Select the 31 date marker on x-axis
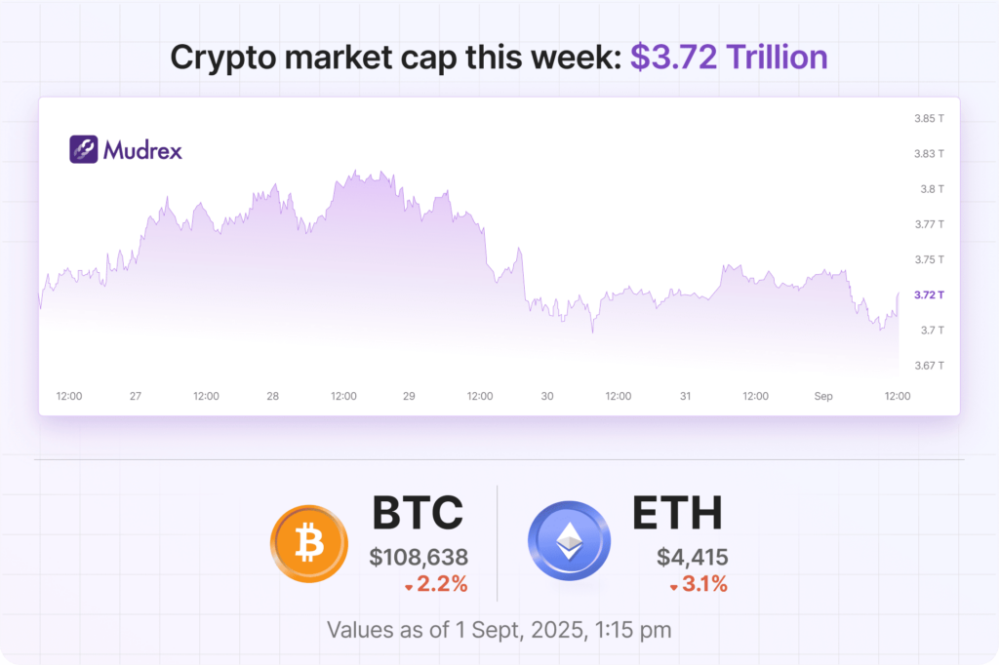 (686, 396)
